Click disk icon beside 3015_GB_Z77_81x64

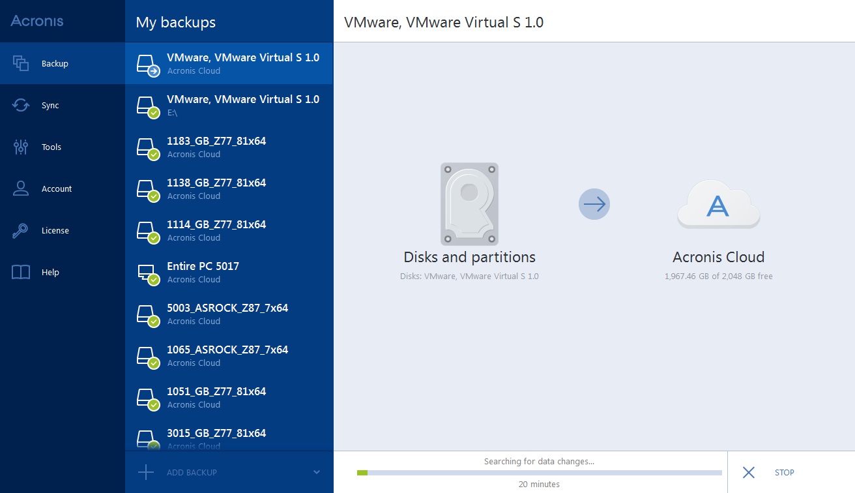point(147,440)
